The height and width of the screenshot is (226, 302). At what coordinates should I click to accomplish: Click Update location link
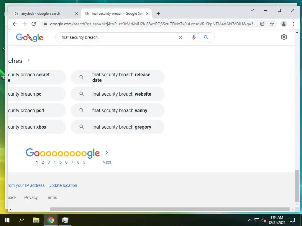click(x=63, y=185)
